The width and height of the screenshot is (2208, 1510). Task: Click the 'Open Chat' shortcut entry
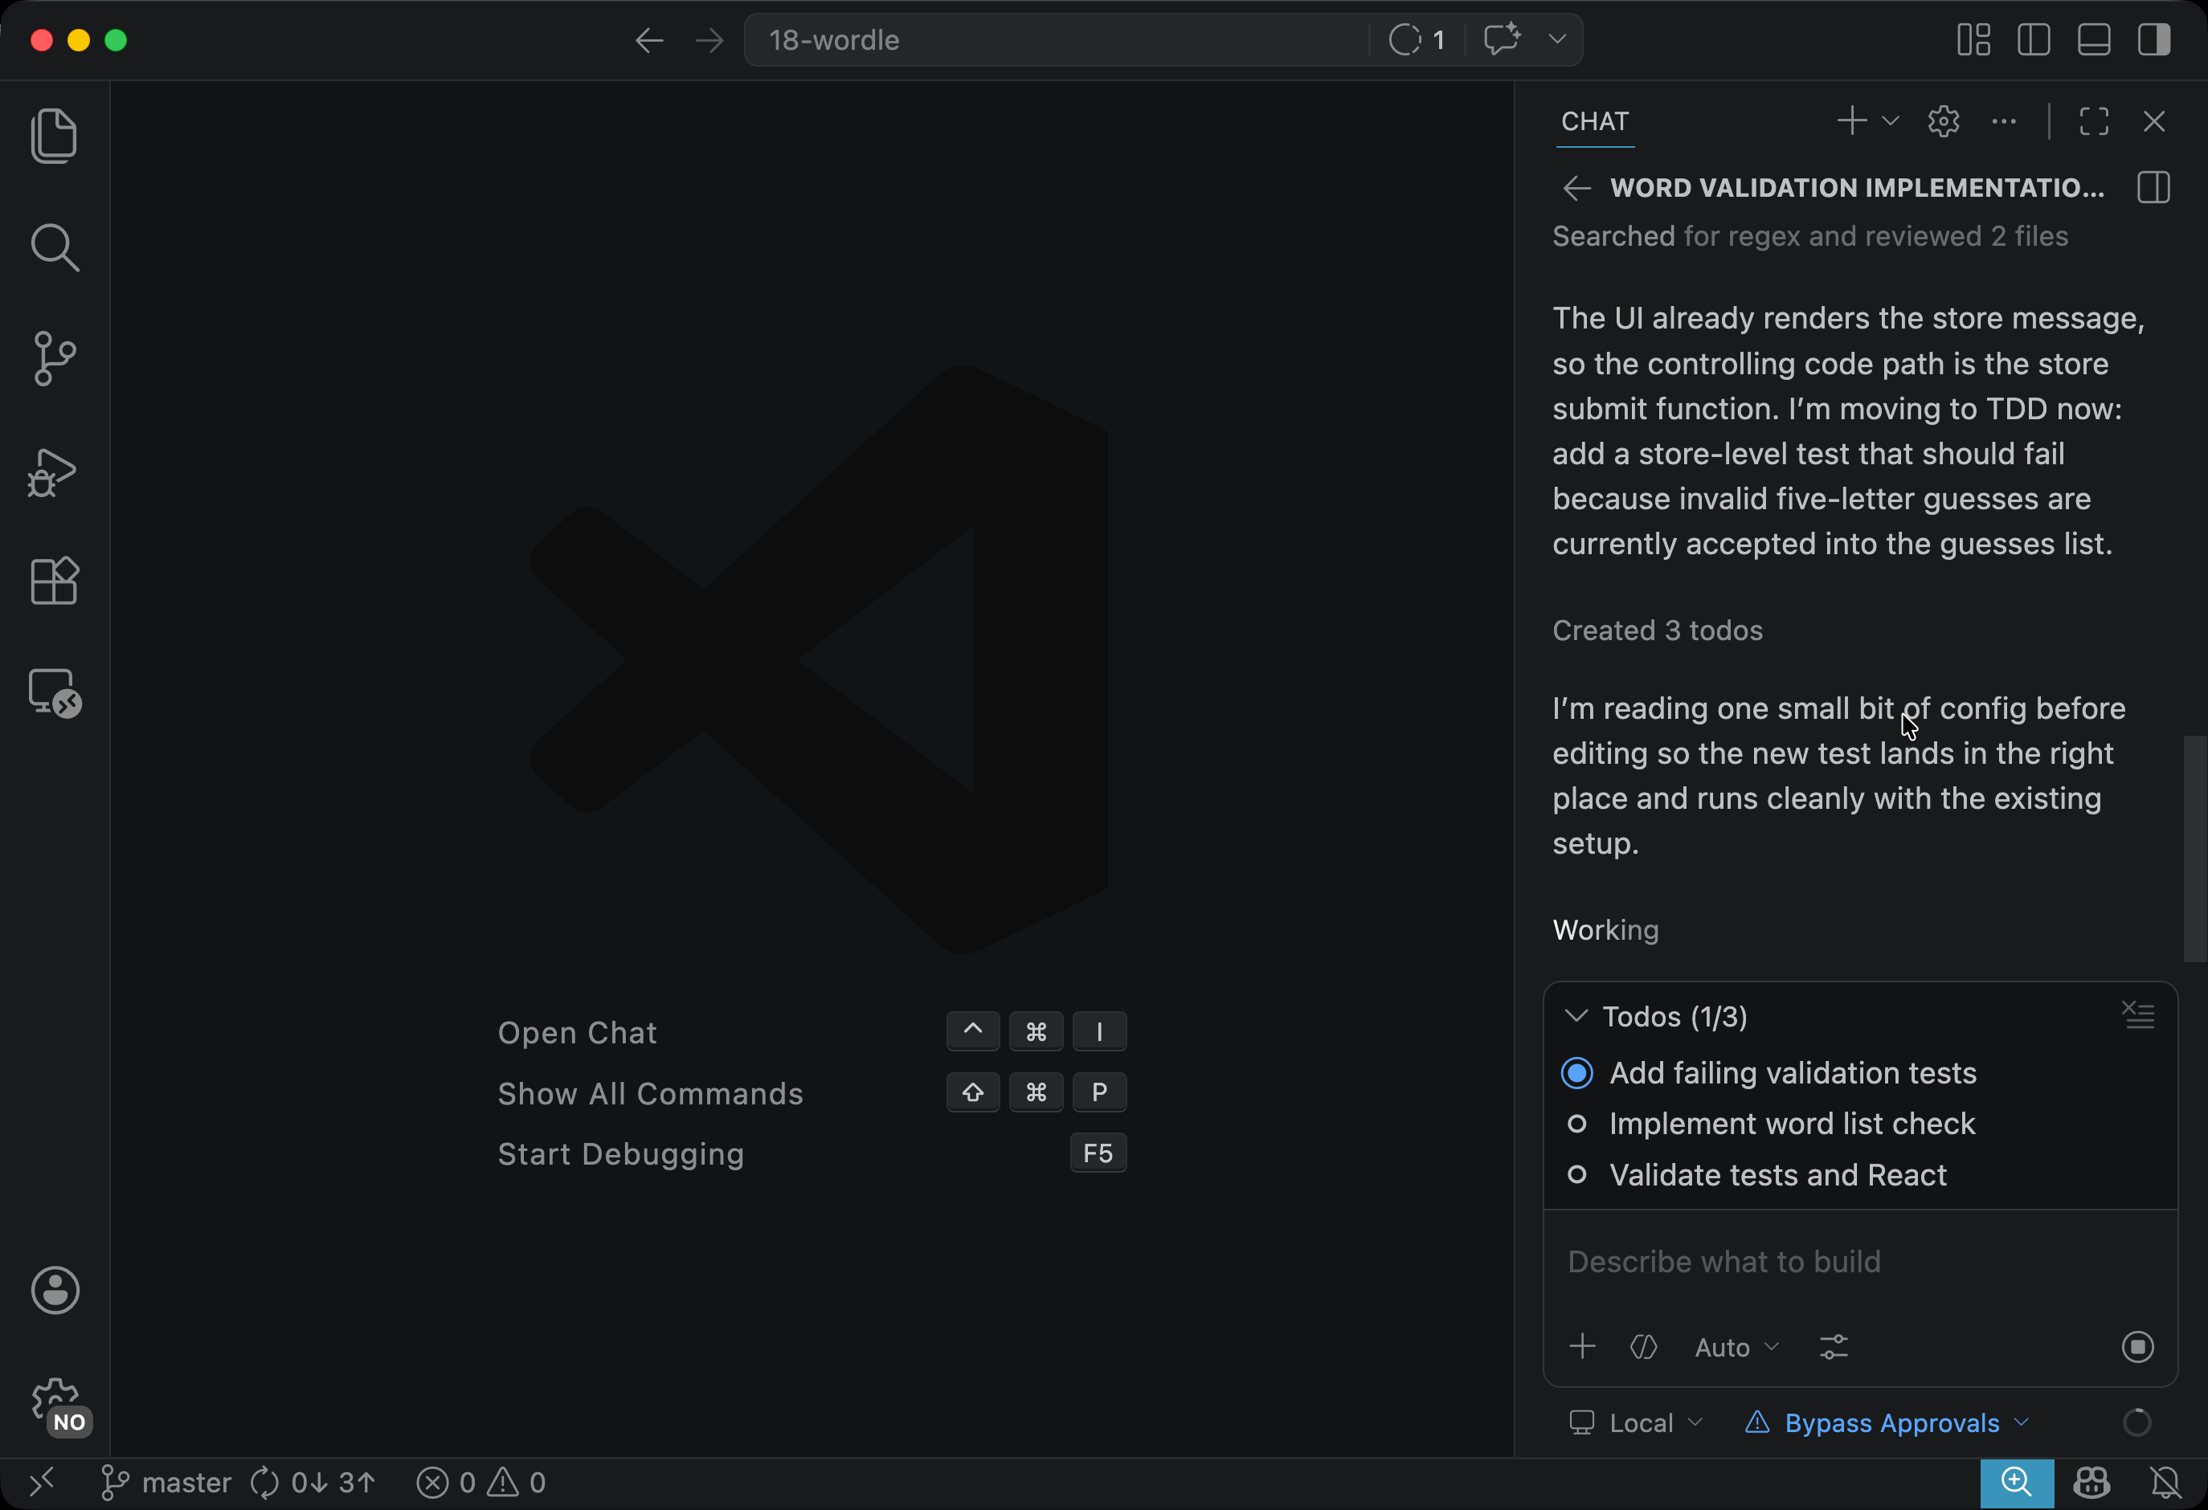pyautogui.click(x=812, y=1032)
